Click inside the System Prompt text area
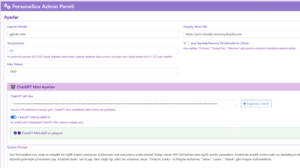The image size is (300, 168). coord(154,159)
